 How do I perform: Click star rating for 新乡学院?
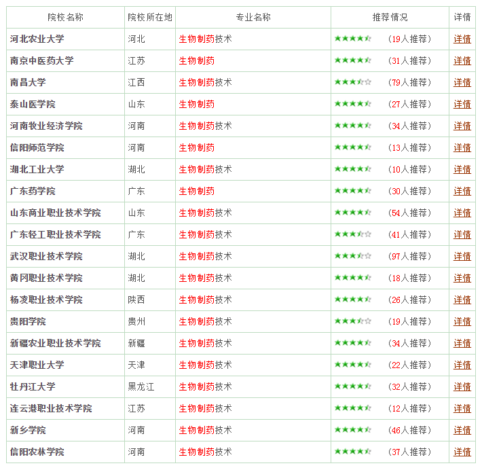353,430
